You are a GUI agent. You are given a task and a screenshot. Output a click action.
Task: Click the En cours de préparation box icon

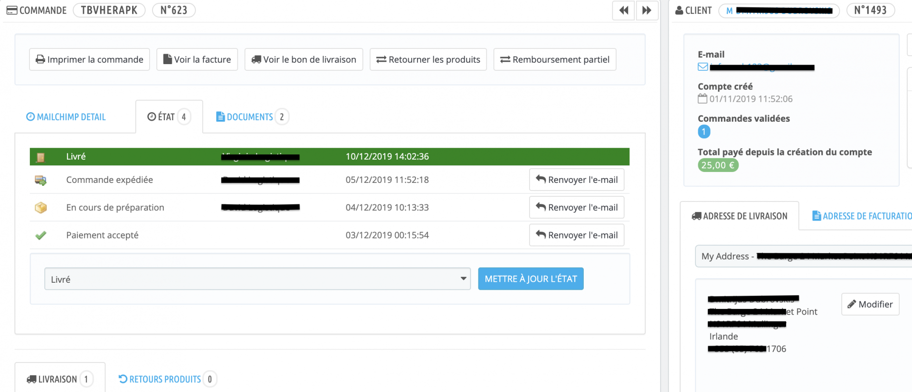point(41,208)
